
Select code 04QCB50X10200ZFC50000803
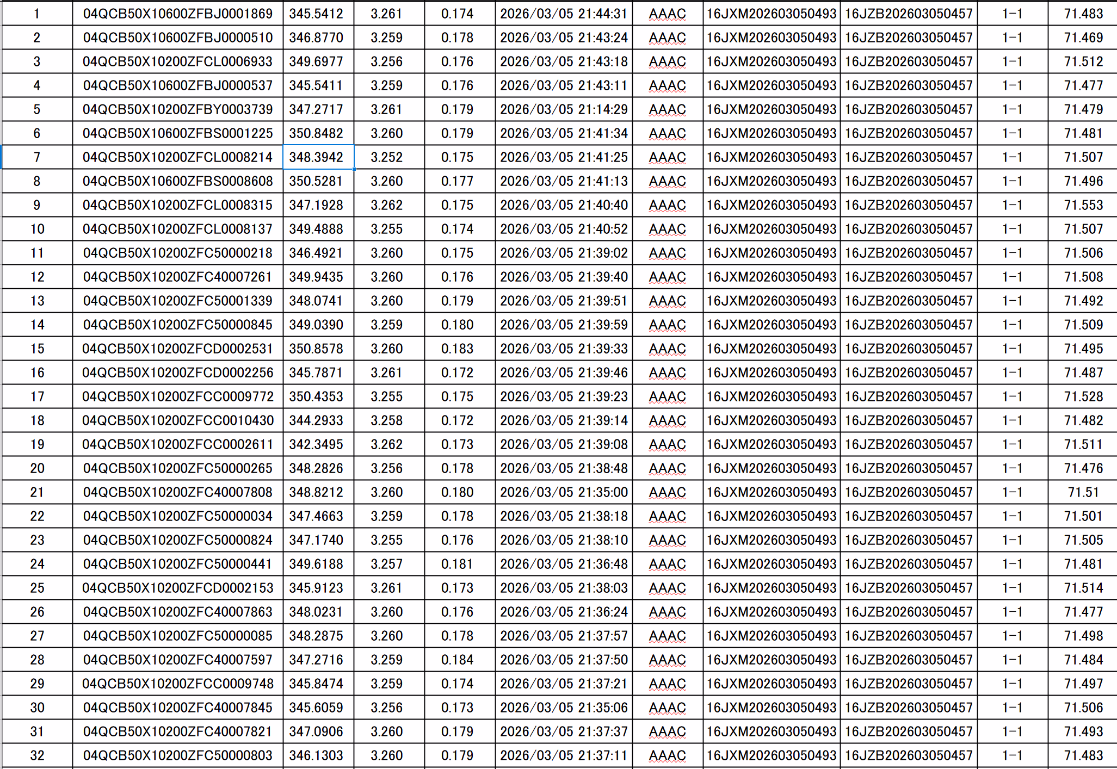(x=178, y=755)
